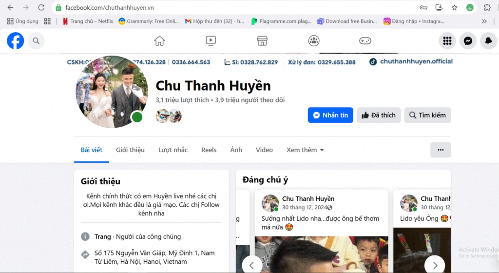Open the Facebook menu grid icon
Viewport: 499px width, 273px height.
pyautogui.click(x=447, y=41)
